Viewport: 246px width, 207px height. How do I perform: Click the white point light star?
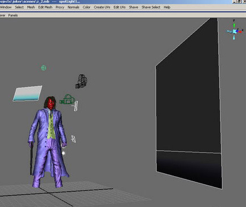(x=63, y=153)
